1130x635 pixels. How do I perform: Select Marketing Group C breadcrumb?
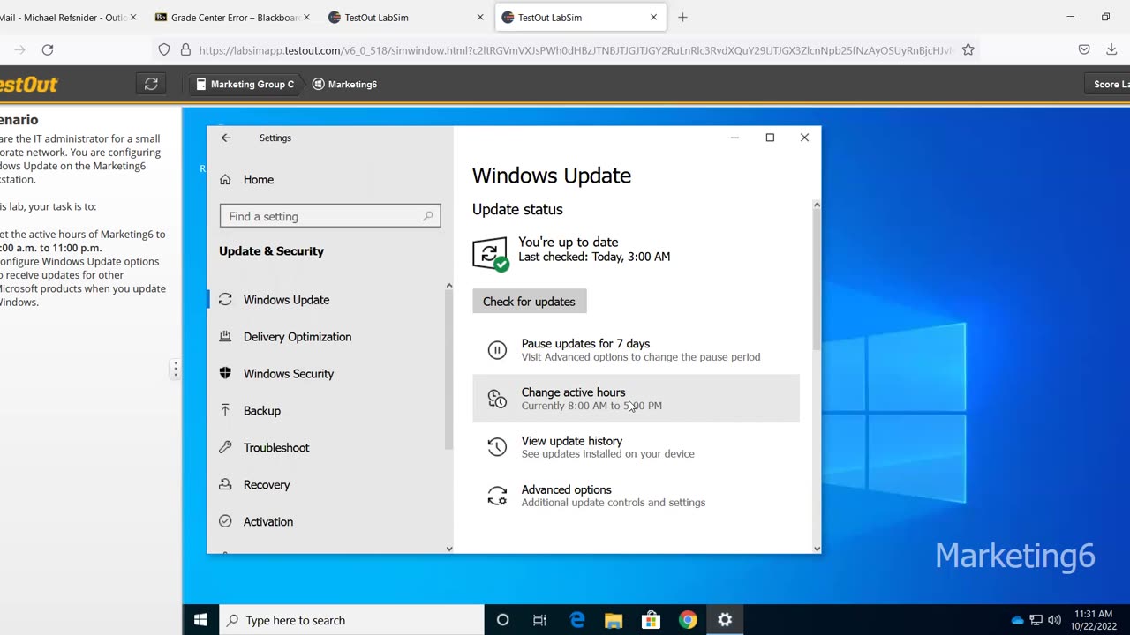[245, 84]
